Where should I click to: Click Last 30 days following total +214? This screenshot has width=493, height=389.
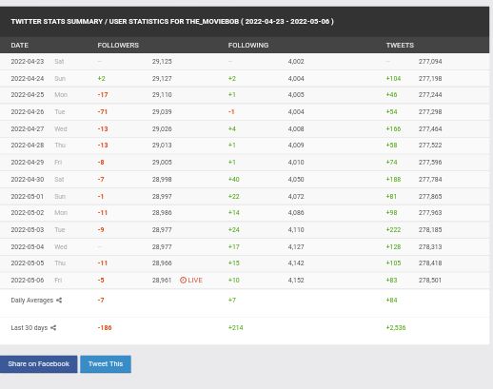[236, 328]
